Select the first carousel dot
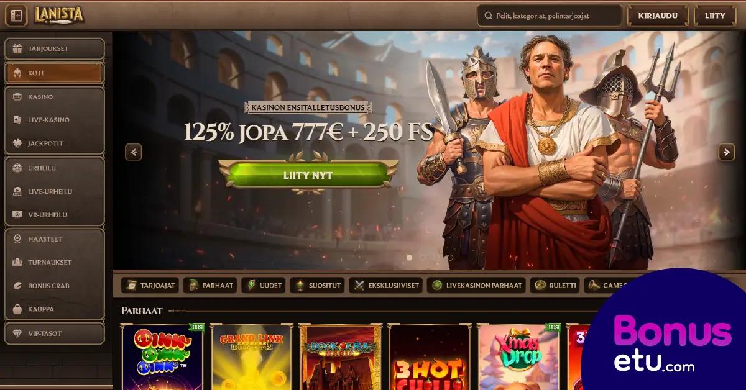 pos(409,257)
